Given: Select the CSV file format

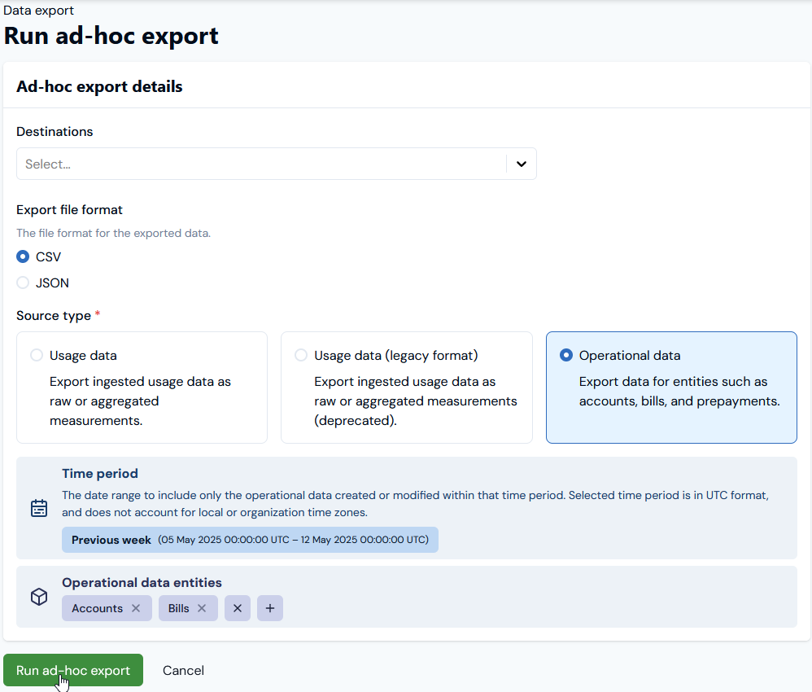Looking at the screenshot, I should point(23,256).
